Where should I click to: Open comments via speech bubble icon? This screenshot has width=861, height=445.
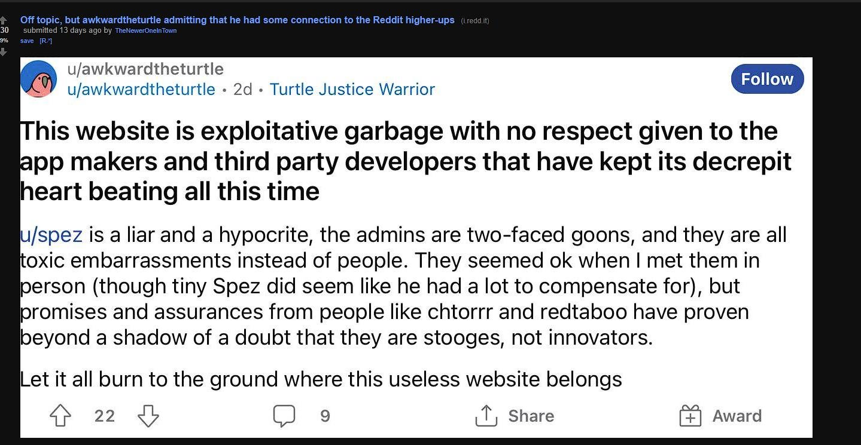(284, 416)
